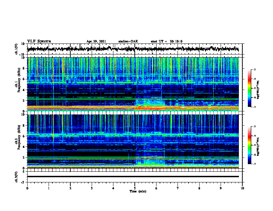The height and width of the screenshot is (211, 273).
Task: Click the '0' tick on the time axis
Action: (x=27, y=188)
